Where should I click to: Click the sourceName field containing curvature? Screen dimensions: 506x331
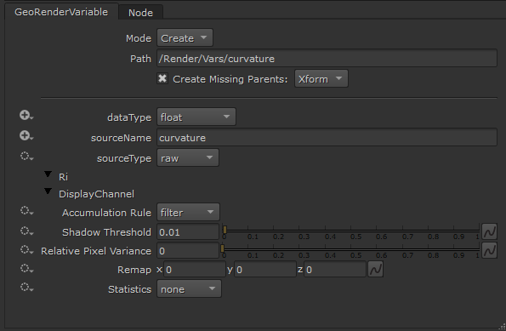pos(327,138)
